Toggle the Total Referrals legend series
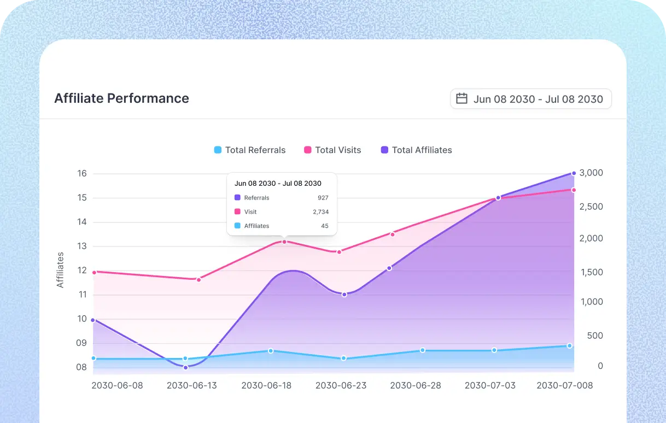Screen dimensions: 666x423 click(x=255, y=150)
